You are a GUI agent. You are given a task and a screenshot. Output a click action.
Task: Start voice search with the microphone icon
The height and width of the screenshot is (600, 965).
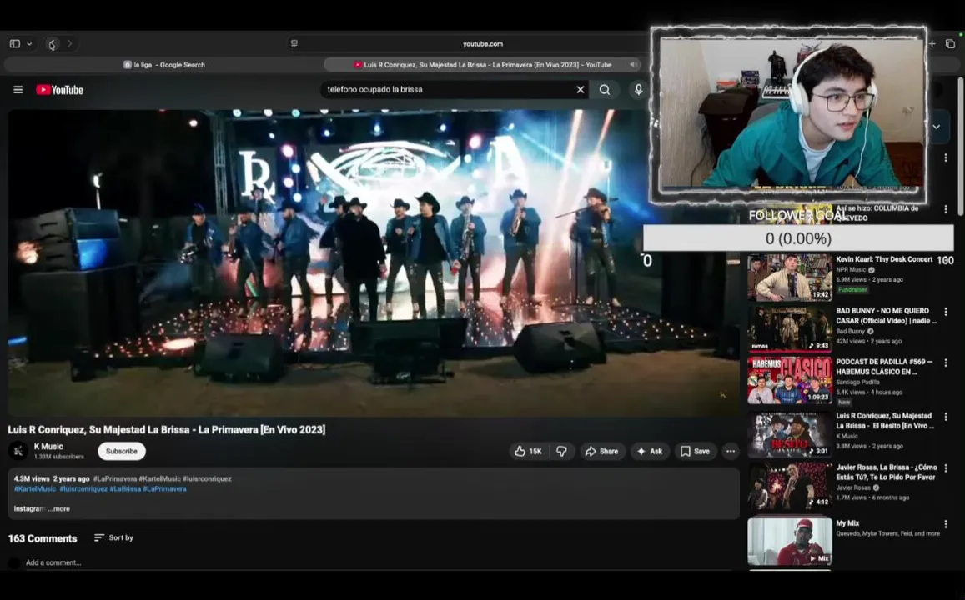click(x=638, y=90)
